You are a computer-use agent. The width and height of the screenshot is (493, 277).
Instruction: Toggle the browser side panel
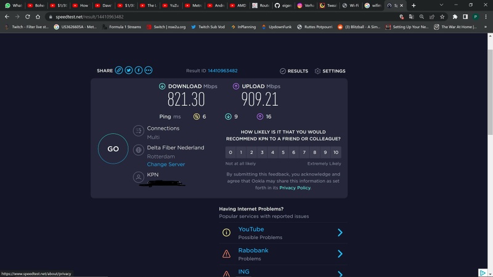click(465, 17)
